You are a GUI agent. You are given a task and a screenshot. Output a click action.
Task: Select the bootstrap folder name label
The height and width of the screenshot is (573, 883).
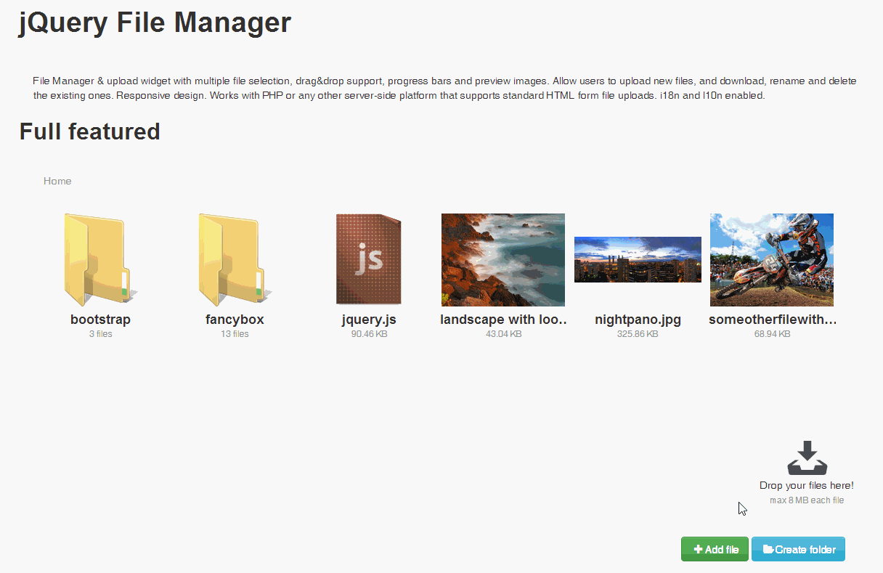tap(100, 320)
